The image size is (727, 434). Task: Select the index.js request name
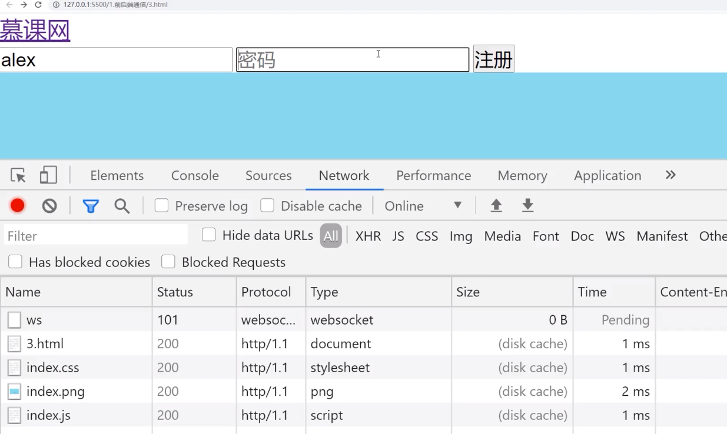tap(48, 415)
